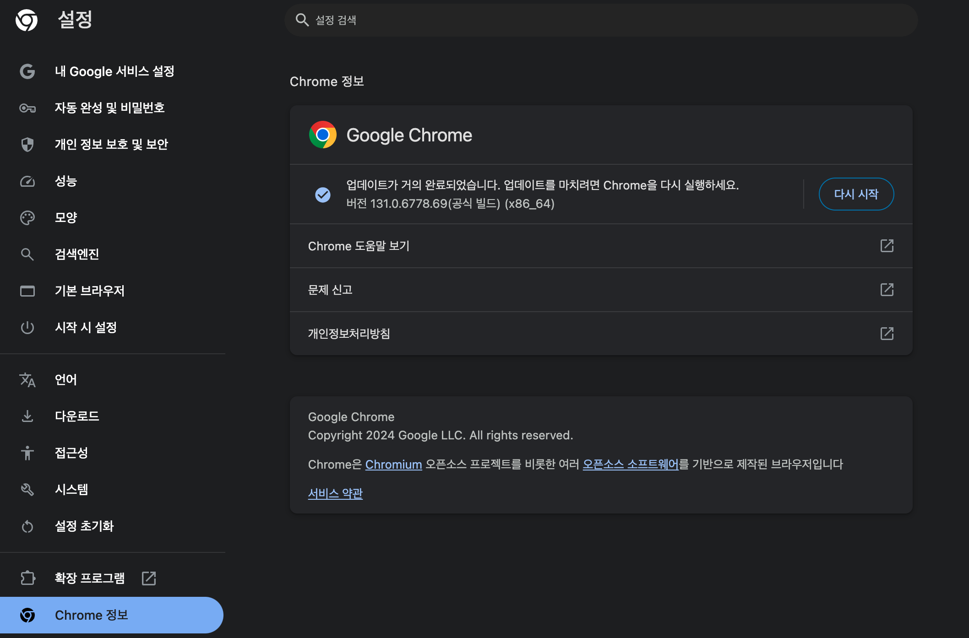This screenshot has height=638, width=969.
Task: Click the accessibility figure icon for 접근성
Action: (x=27, y=453)
